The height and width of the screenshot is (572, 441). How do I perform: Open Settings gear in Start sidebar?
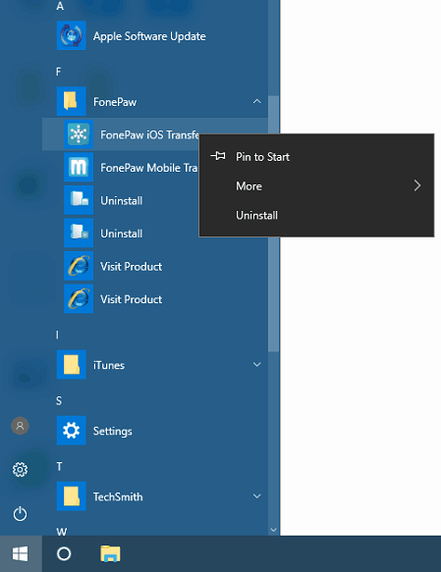click(x=20, y=470)
